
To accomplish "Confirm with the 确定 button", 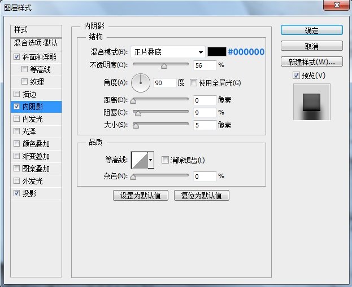I will [311, 30].
